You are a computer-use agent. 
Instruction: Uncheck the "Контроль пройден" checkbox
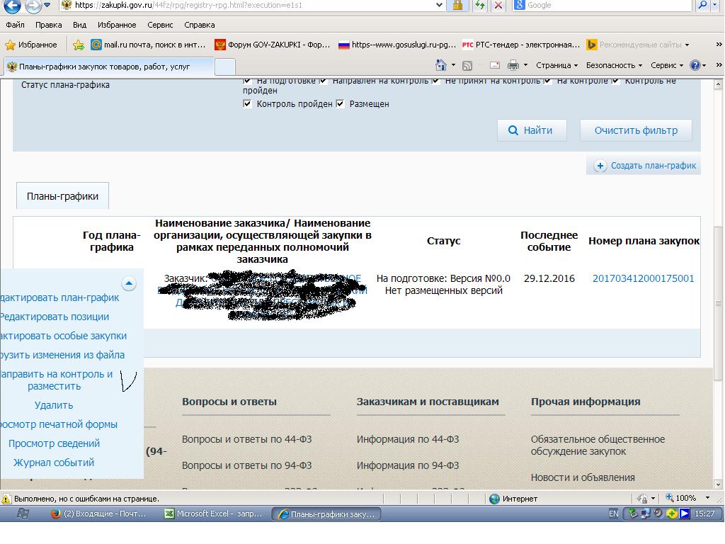pos(247,104)
